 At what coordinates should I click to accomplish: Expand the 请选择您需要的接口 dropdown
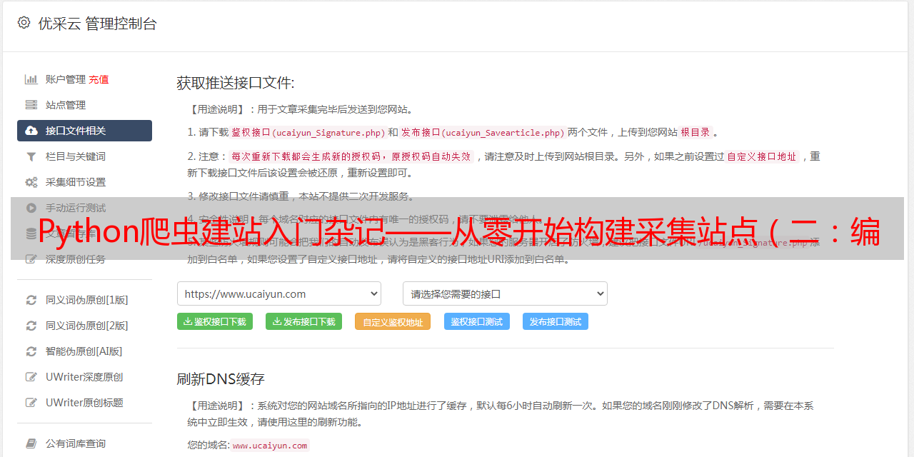click(505, 293)
